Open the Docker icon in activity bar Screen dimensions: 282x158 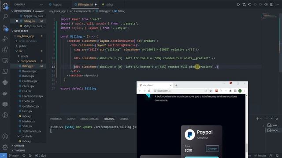5,93
